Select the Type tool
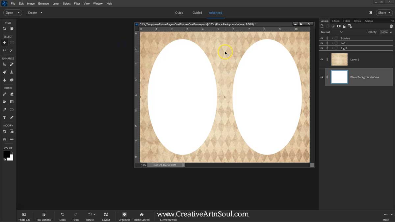The image size is (395, 222). point(5,117)
